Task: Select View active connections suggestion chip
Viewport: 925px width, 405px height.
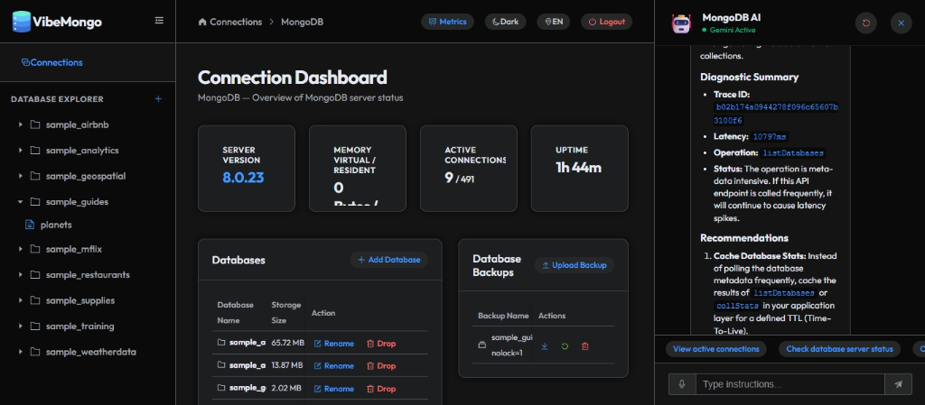Action: (x=715, y=349)
